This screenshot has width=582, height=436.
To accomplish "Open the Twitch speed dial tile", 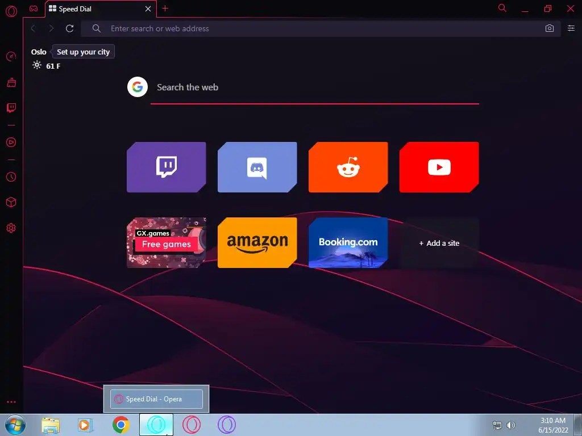I will [x=167, y=167].
